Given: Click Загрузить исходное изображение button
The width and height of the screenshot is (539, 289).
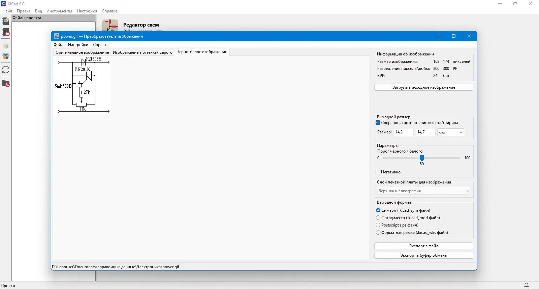Looking at the screenshot, I should tap(423, 87).
